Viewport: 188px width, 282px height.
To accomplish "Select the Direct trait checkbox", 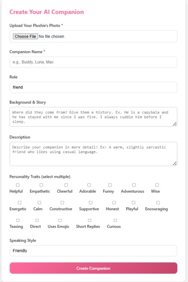I will [x=37, y=220].
